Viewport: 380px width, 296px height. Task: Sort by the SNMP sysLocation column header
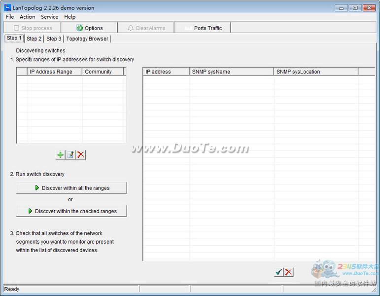316,72
